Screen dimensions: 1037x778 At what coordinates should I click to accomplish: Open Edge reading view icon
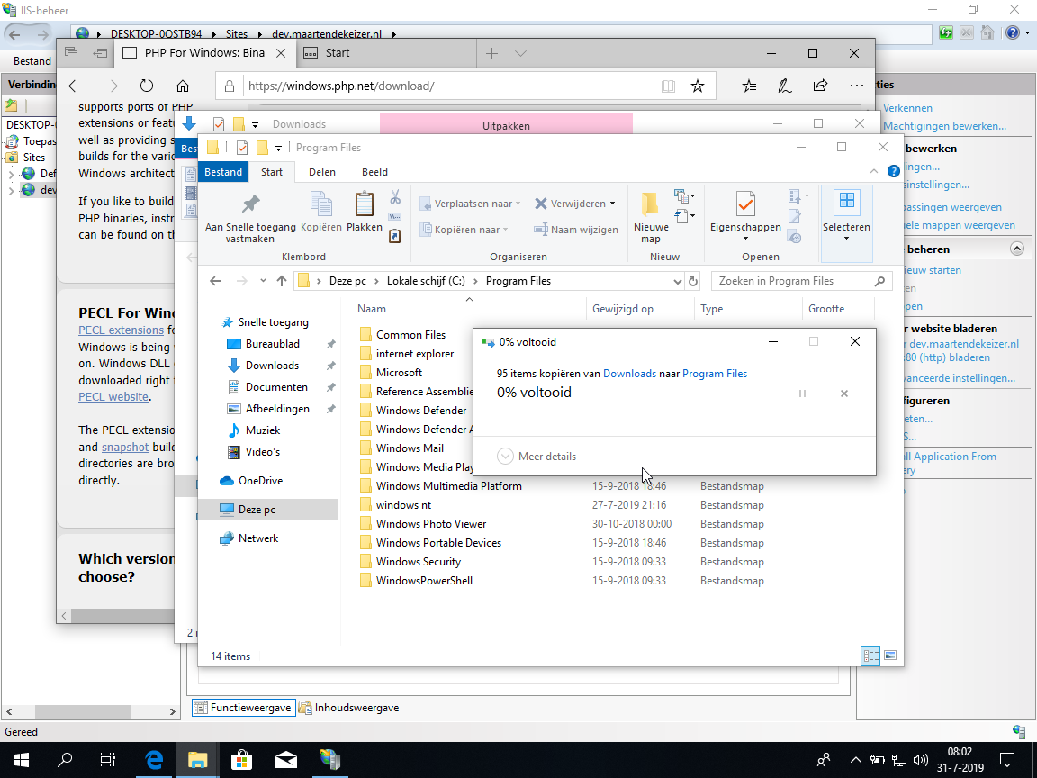[668, 86]
